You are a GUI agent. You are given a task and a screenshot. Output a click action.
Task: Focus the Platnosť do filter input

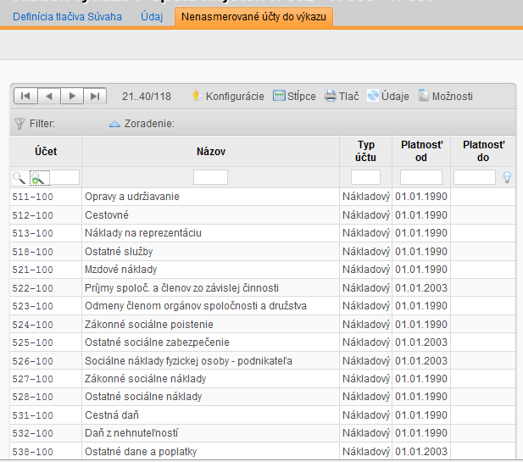[475, 177]
